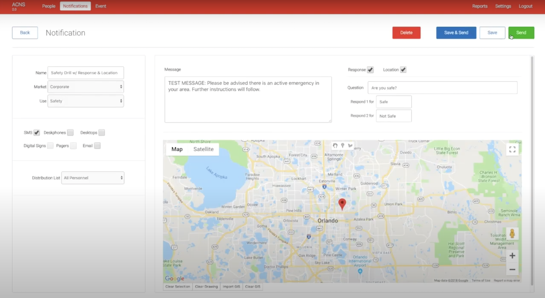Select the marker drawing tool on map
This screenshot has height=298, width=545.
point(343,146)
